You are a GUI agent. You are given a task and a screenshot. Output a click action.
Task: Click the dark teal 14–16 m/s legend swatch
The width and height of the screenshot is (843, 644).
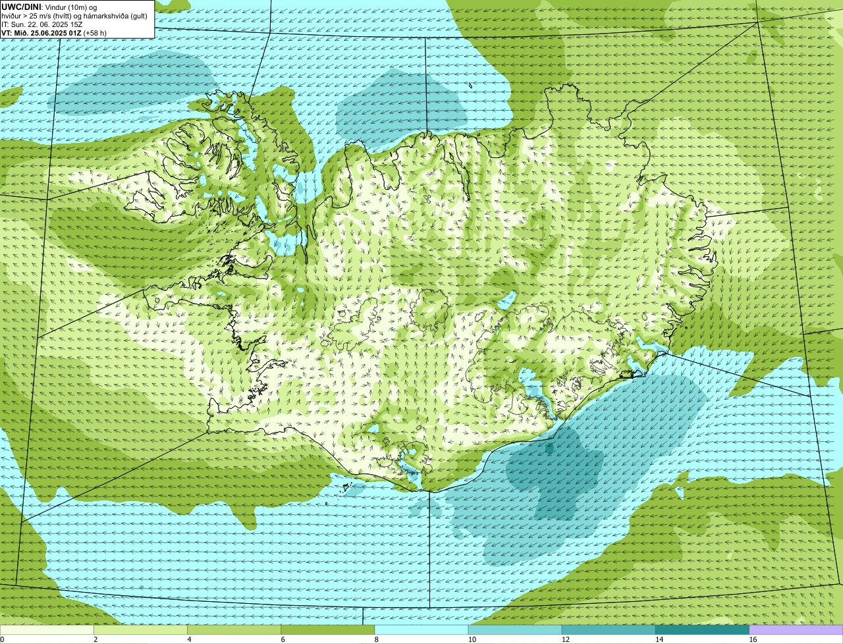[703, 630]
